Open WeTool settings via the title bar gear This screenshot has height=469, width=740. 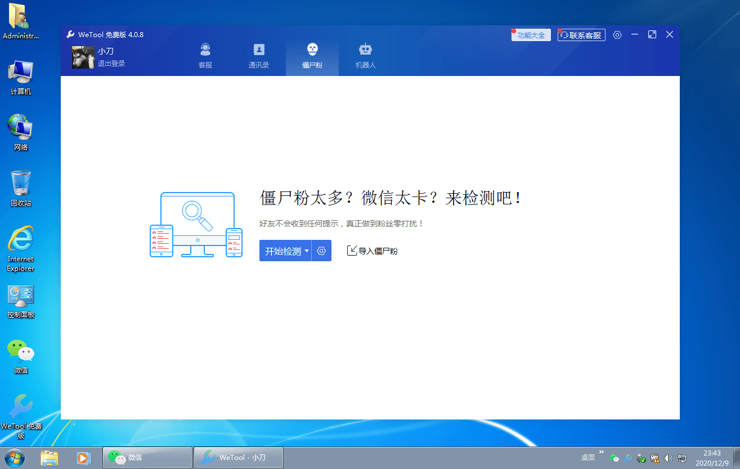click(x=617, y=34)
